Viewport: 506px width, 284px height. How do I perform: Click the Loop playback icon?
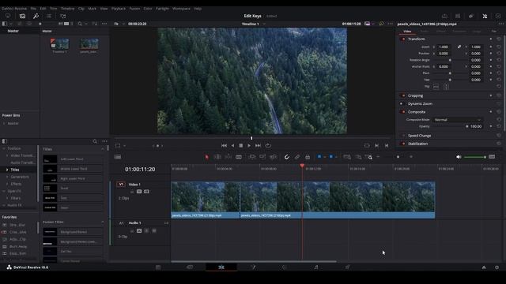pyautogui.click(x=268, y=145)
